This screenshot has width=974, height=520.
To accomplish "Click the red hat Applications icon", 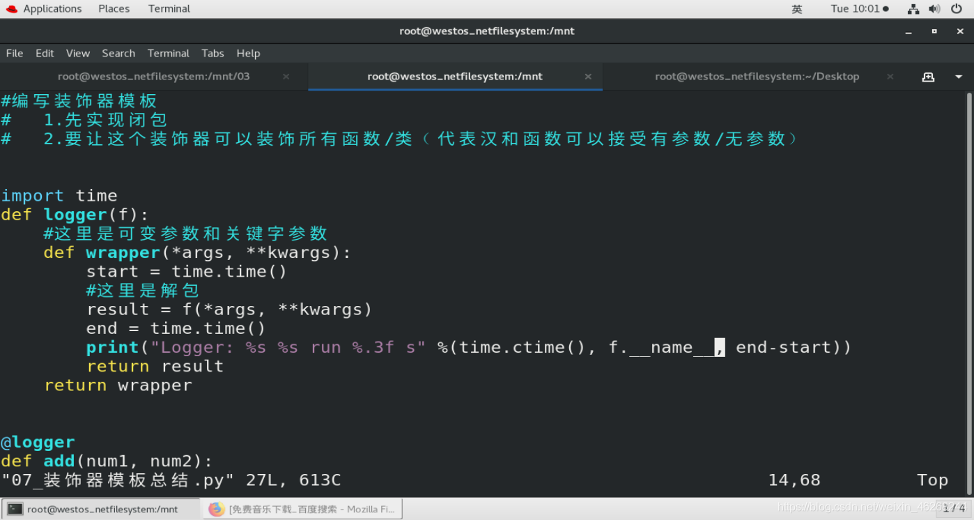I will coord(11,9).
